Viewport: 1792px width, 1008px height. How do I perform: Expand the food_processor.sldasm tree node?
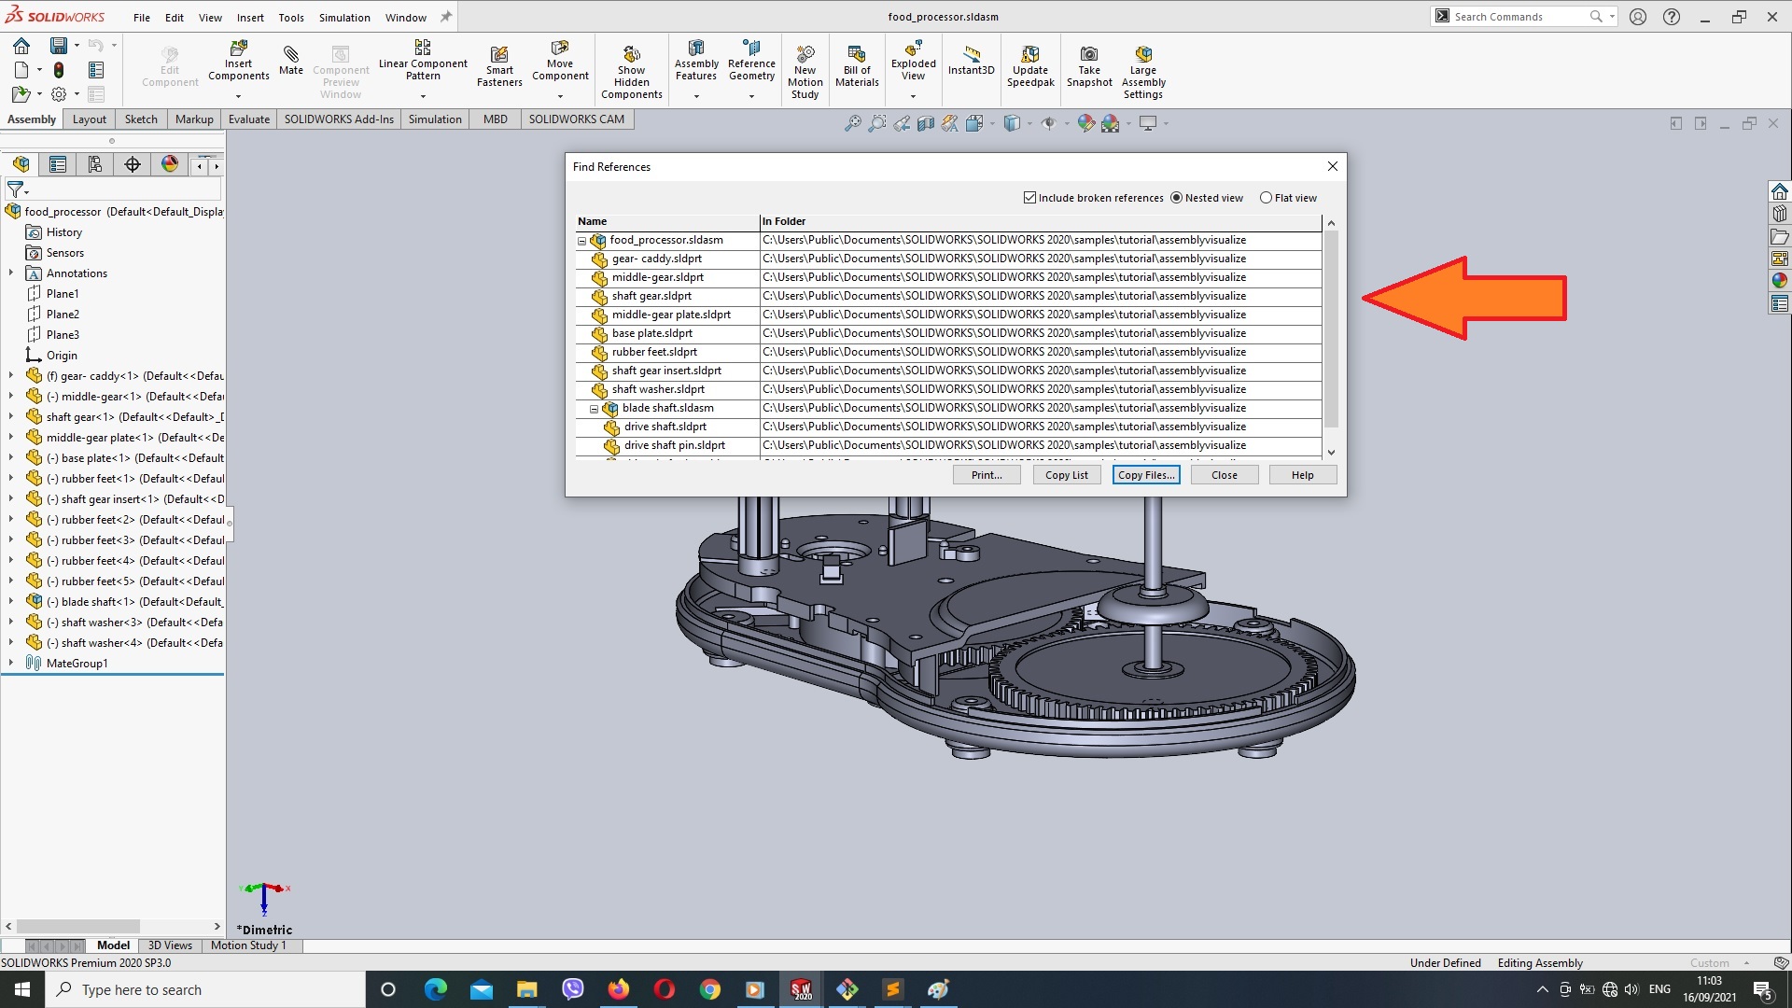click(x=580, y=239)
